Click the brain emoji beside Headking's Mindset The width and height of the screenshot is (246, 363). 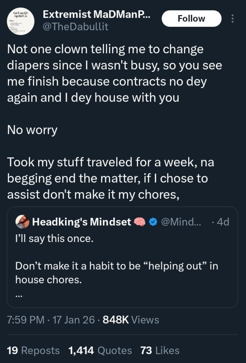(x=140, y=222)
